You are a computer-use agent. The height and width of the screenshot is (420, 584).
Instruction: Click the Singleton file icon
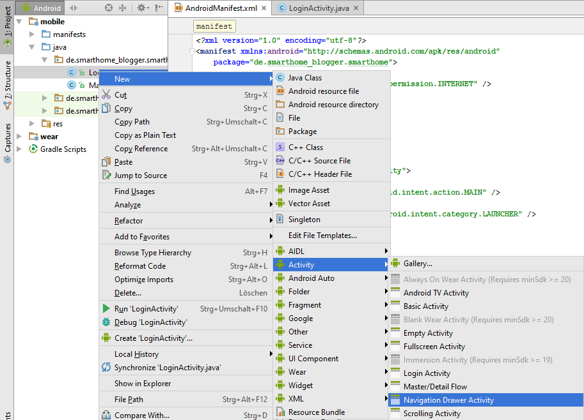click(280, 219)
